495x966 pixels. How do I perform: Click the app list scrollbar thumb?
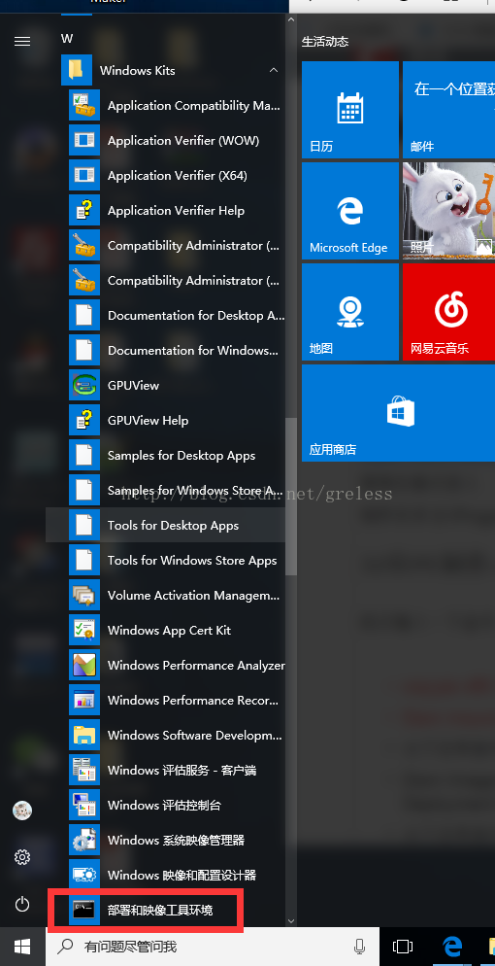coord(291,497)
